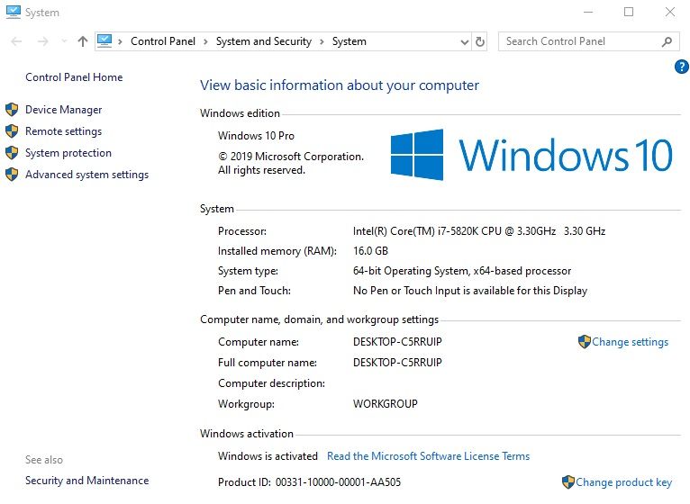Open System protection
Screen dimensions: 690x504
click(x=68, y=153)
